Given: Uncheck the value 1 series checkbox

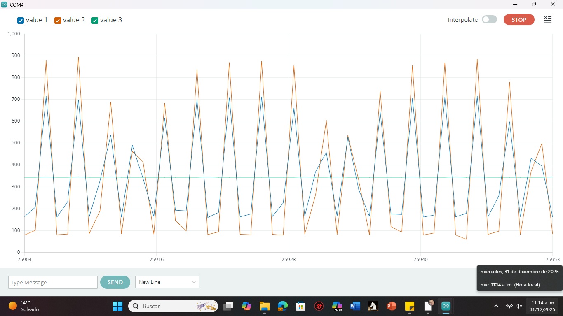Looking at the screenshot, I should (x=21, y=20).
